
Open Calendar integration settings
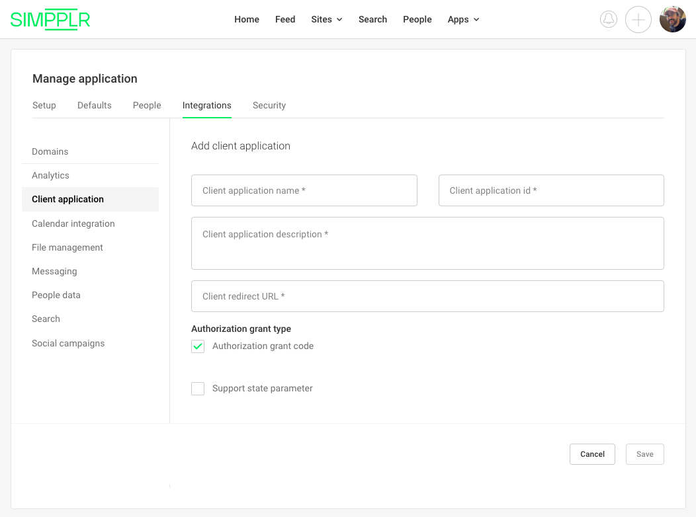[x=73, y=223]
